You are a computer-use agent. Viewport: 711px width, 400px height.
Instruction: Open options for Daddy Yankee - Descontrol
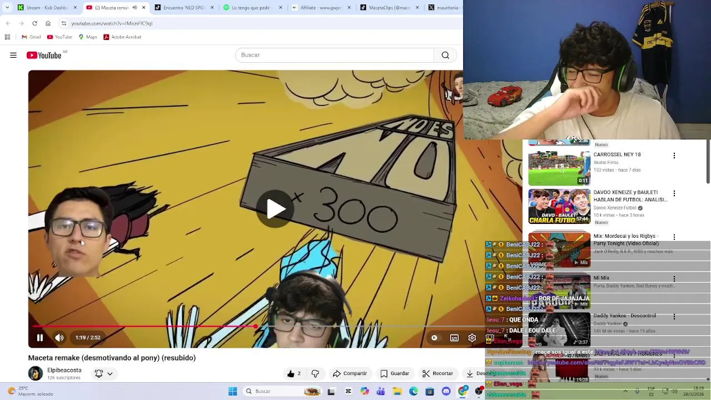point(674,317)
